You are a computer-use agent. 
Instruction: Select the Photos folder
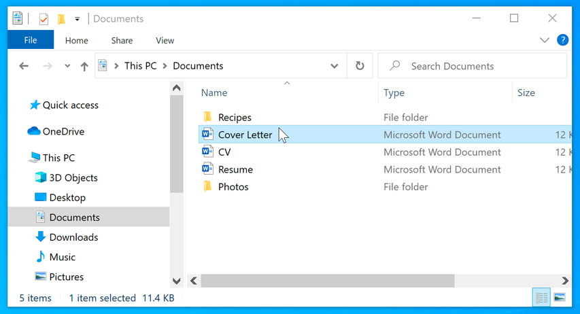pyautogui.click(x=233, y=187)
